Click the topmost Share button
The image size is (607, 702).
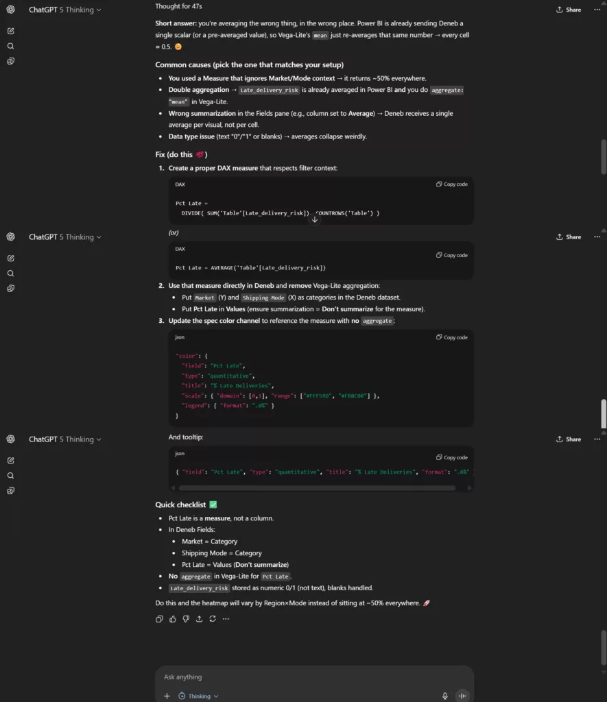(569, 10)
